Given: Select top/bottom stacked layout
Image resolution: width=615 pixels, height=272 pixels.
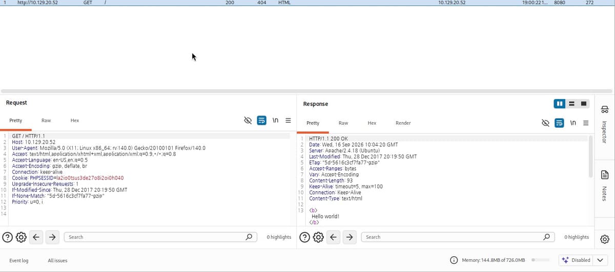Looking at the screenshot, I should point(572,104).
